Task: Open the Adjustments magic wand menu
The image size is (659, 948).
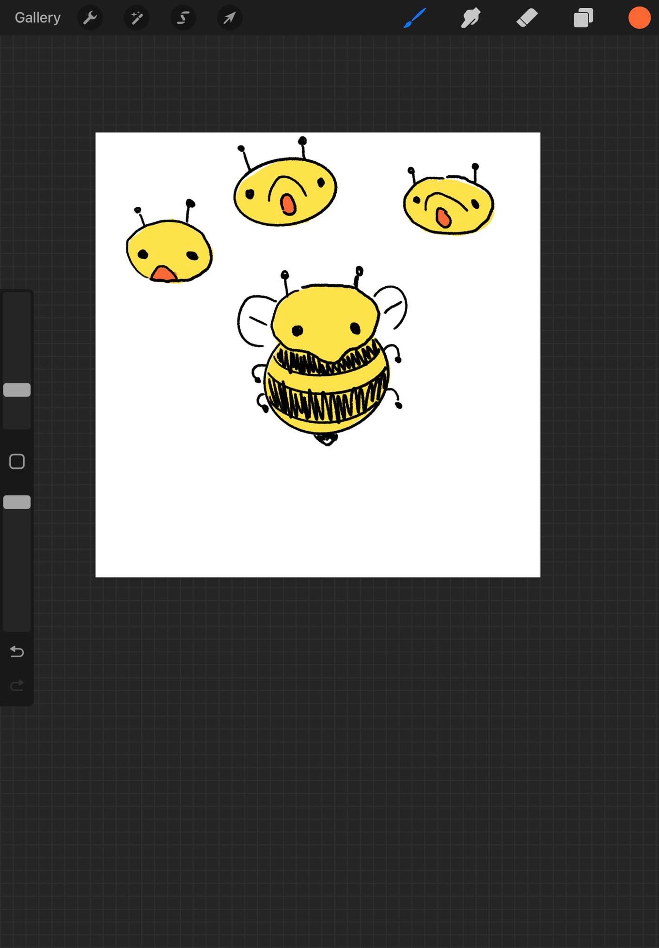Action: (137, 18)
